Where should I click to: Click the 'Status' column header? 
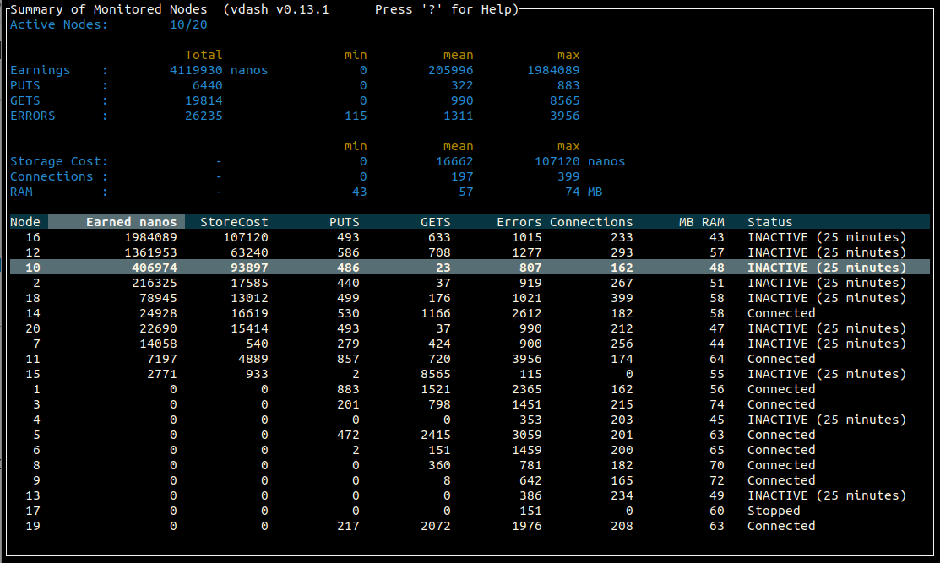[x=769, y=222]
